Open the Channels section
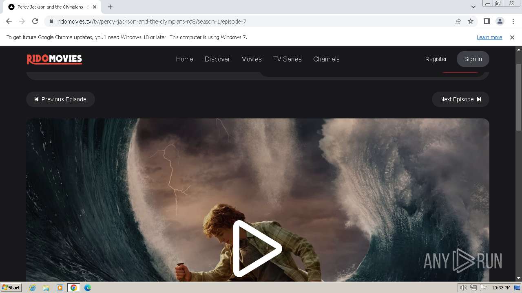Viewport: 522px width, 293px height. (326, 59)
